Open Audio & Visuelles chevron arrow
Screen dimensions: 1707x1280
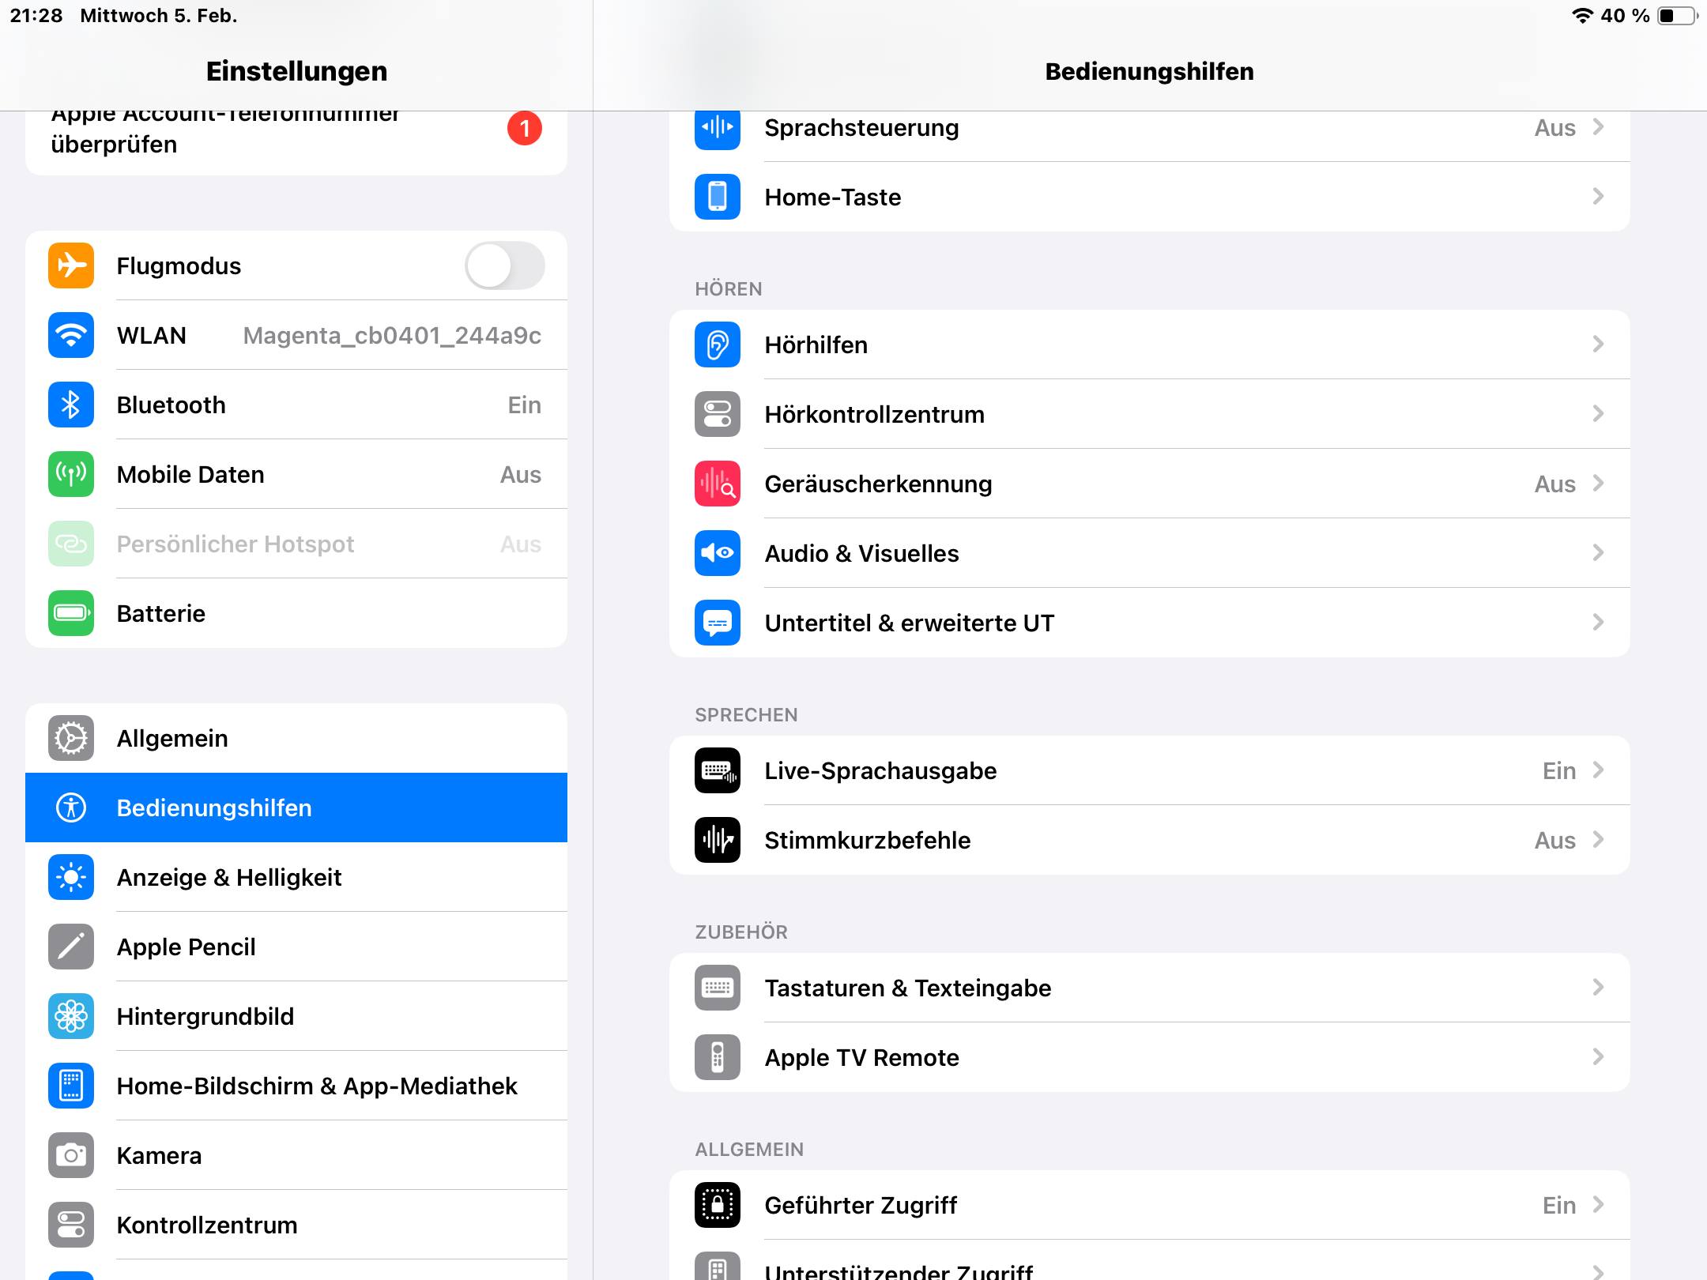click(1598, 553)
